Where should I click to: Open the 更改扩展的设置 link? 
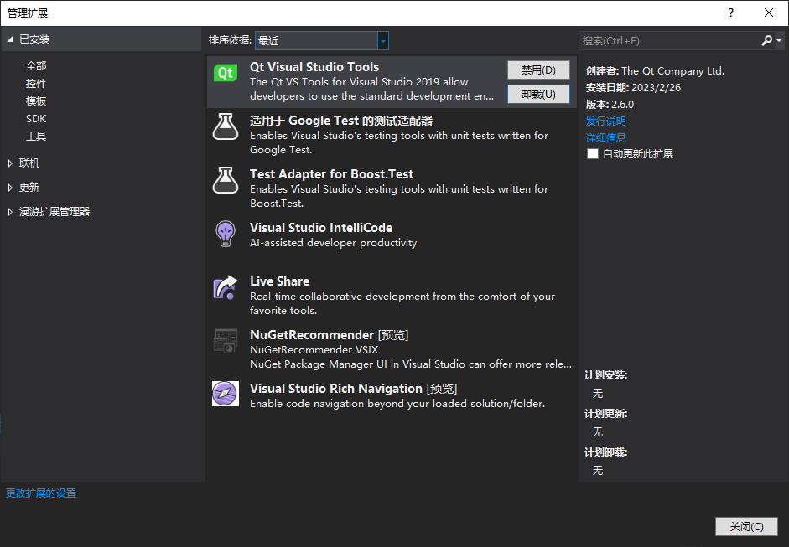tap(41, 493)
